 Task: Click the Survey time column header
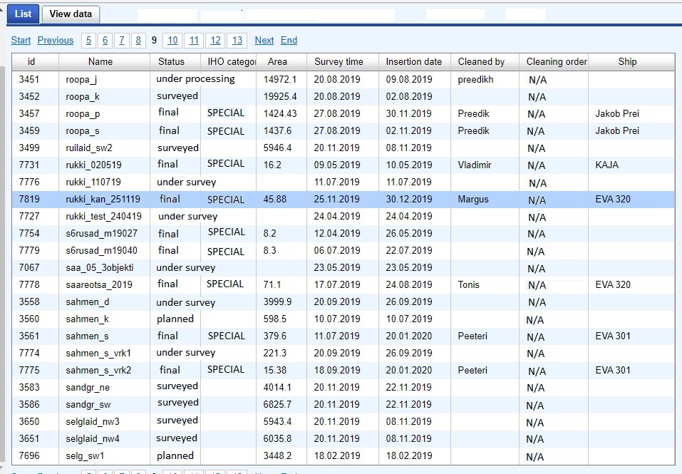click(x=339, y=62)
